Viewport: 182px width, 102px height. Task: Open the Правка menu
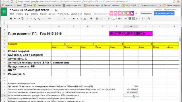[x=20, y=14]
